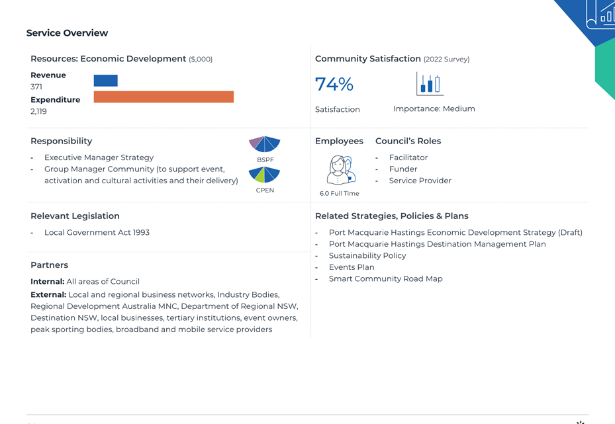
Task: Open the Economic Development Strategy (Draft) entry
Action: point(455,232)
